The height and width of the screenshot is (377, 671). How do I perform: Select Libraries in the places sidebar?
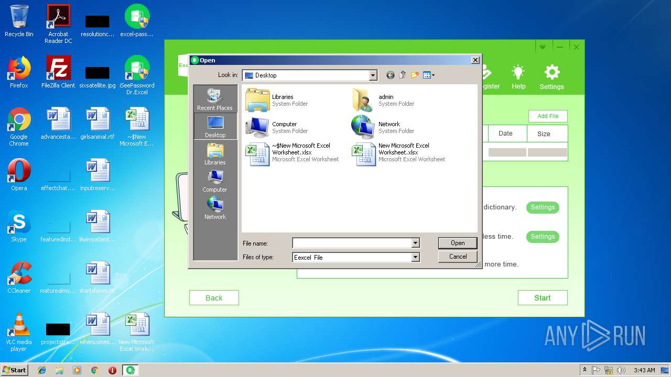pos(215,154)
